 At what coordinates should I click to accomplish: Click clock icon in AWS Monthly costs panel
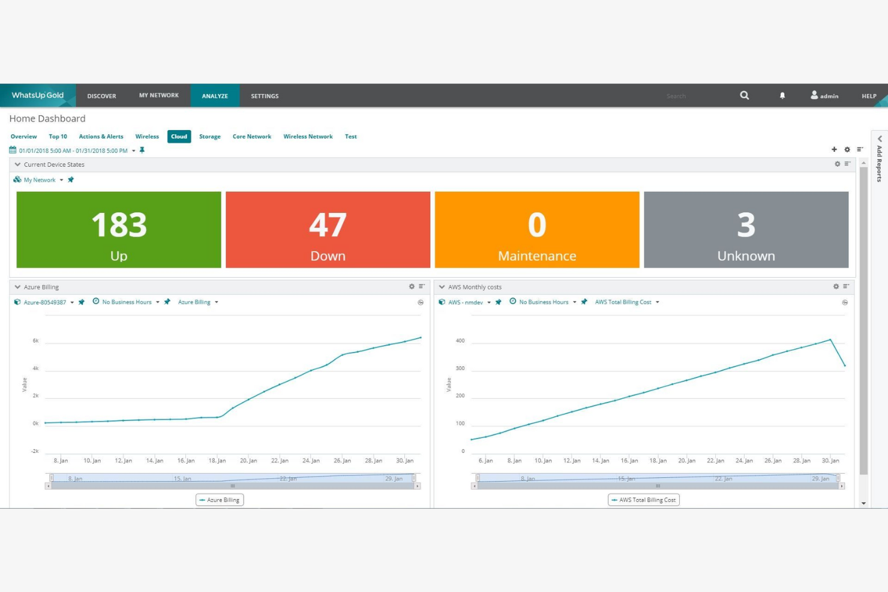point(512,301)
